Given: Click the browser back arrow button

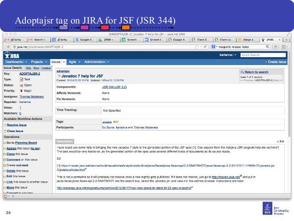Looking at the screenshot, I should click(x=8, y=47).
